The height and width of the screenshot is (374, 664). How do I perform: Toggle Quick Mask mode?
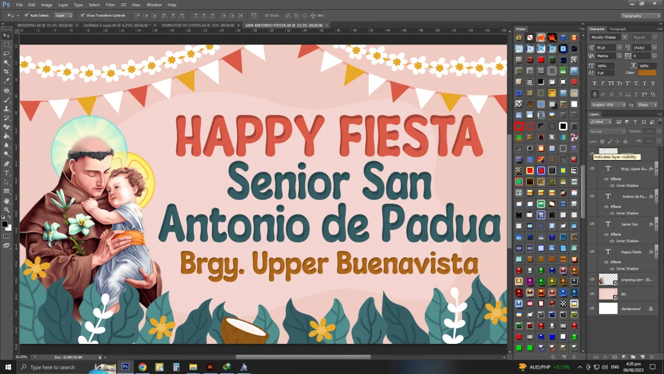[x=6, y=236]
